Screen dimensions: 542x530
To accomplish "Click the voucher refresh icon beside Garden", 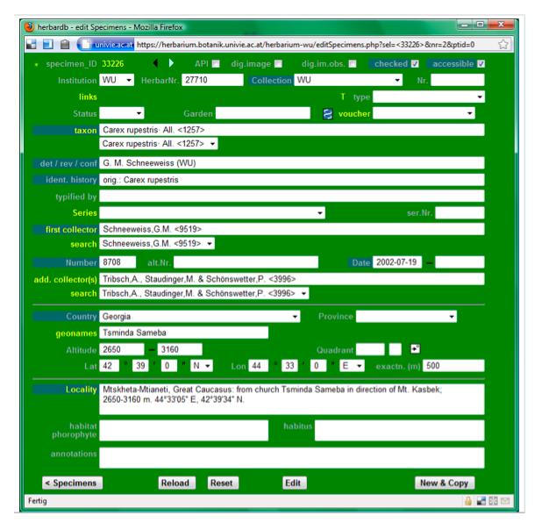I will point(327,114).
